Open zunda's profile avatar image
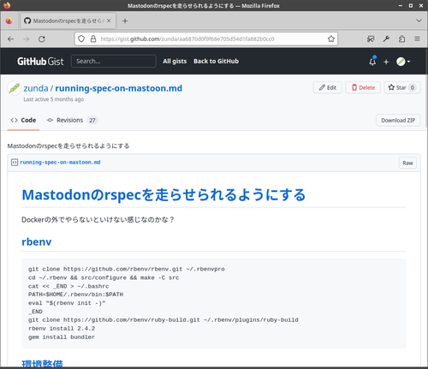The width and height of the screenshot is (428, 369). pos(14,88)
